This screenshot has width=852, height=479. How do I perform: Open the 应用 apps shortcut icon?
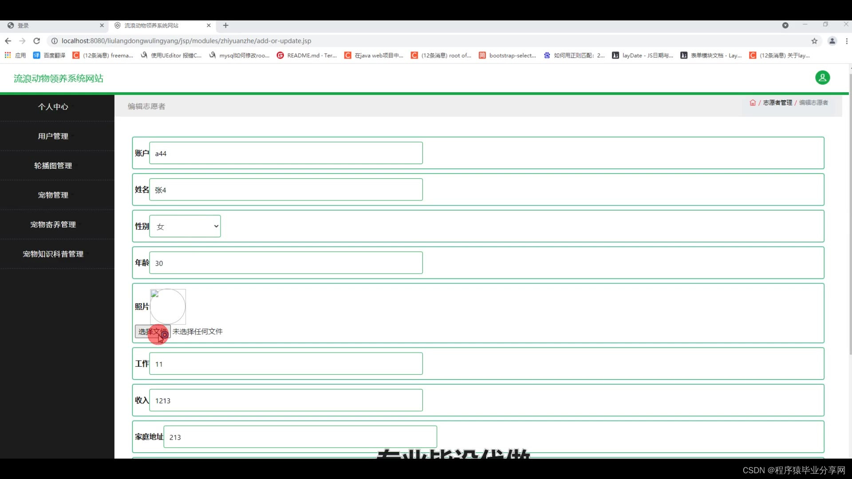(8, 55)
